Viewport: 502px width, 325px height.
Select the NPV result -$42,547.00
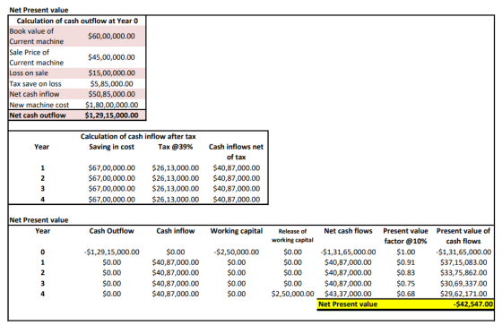tap(473, 304)
